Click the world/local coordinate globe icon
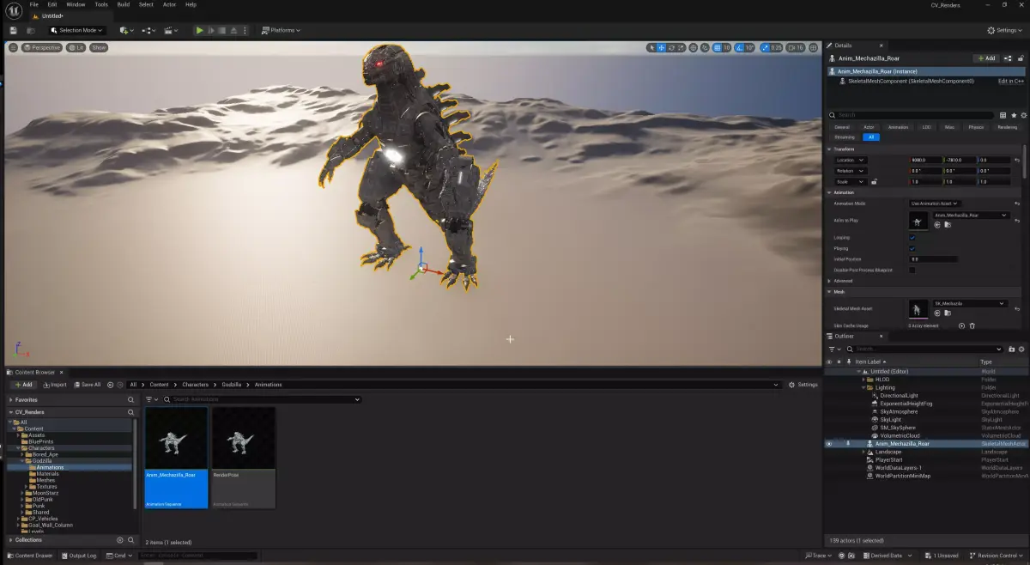This screenshot has width=1030, height=565. [694, 47]
